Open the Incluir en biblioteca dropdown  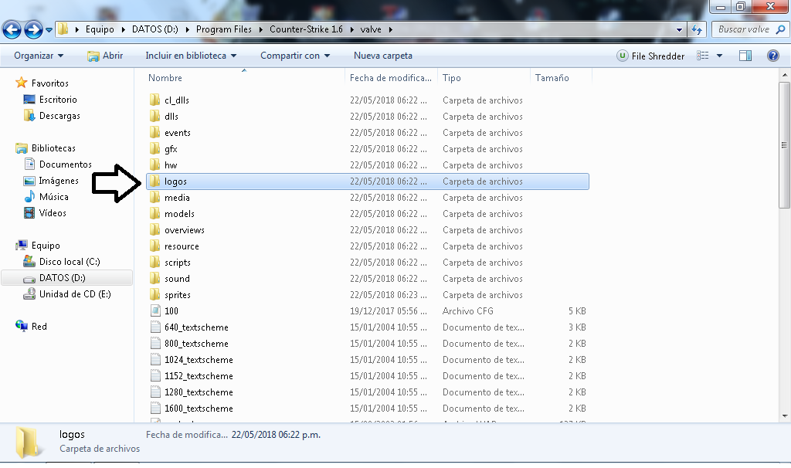[x=191, y=56]
